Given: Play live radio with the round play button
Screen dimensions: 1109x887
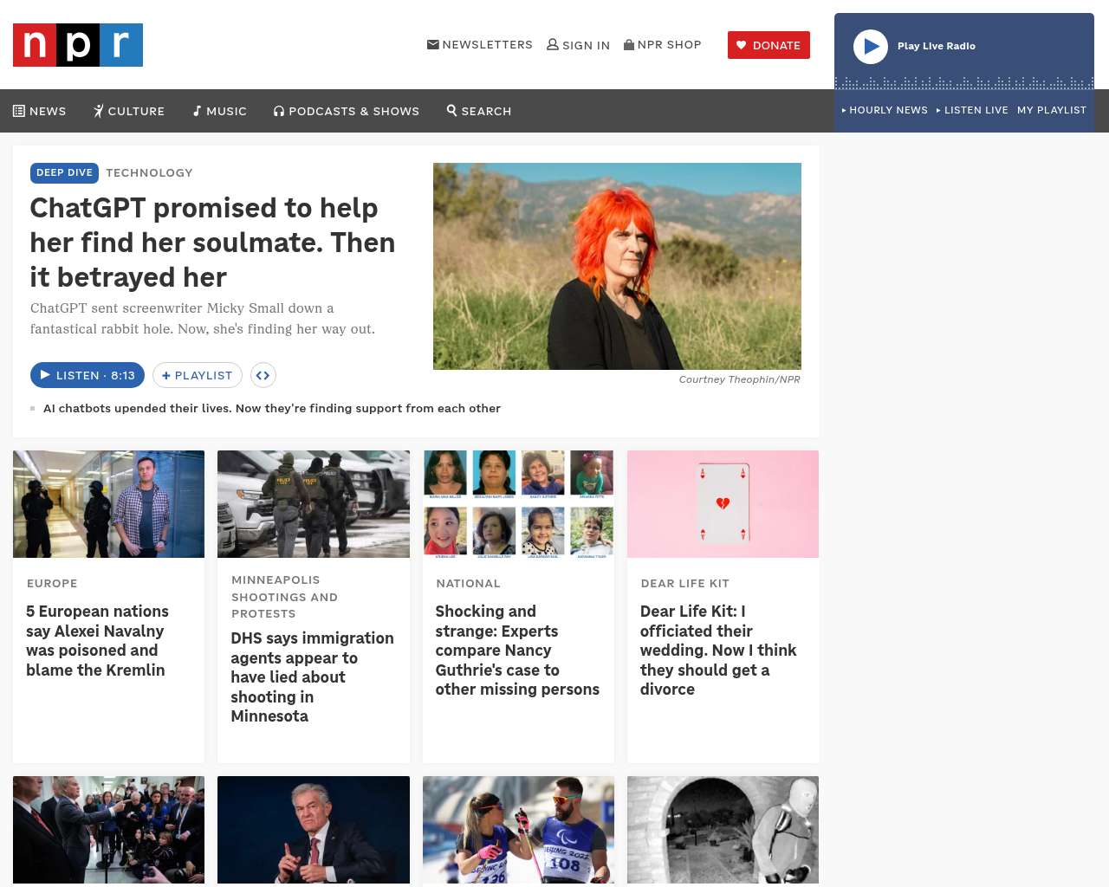Looking at the screenshot, I should click(x=871, y=47).
